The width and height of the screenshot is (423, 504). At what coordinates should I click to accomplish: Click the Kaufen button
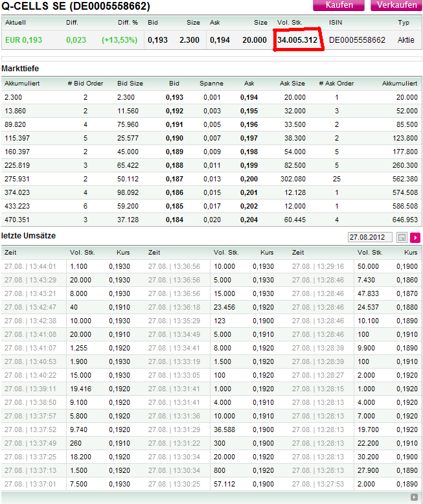339,6
